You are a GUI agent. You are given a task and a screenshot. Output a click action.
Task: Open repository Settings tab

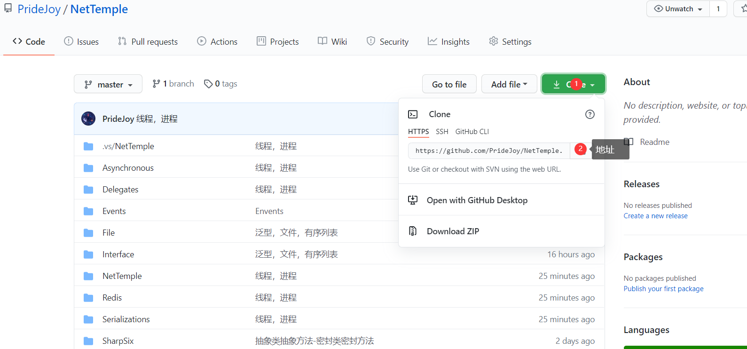coord(510,41)
